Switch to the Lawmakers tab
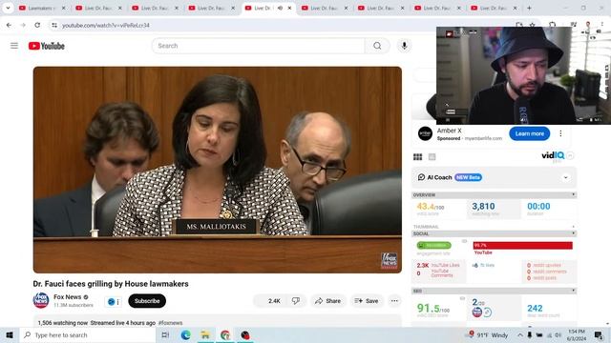Image resolution: width=611 pixels, height=343 pixels. pos(42,8)
